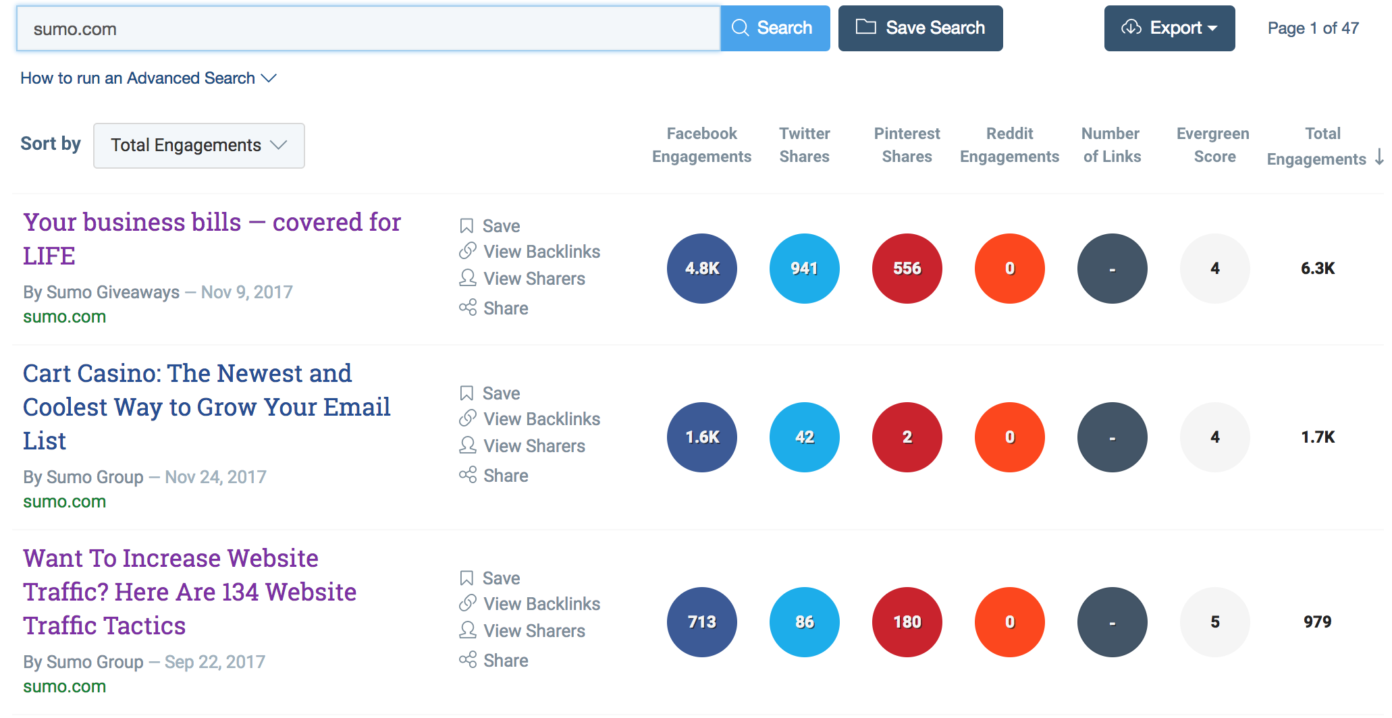
Task: Click the 86 Twitter shares circle
Action: coord(805,622)
